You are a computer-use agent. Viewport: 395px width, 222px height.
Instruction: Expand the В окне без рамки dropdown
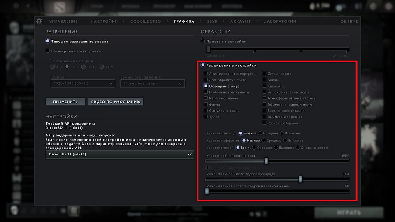152,84
